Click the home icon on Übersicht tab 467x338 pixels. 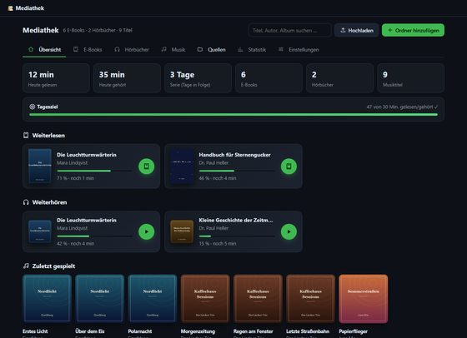click(x=31, y=49)
